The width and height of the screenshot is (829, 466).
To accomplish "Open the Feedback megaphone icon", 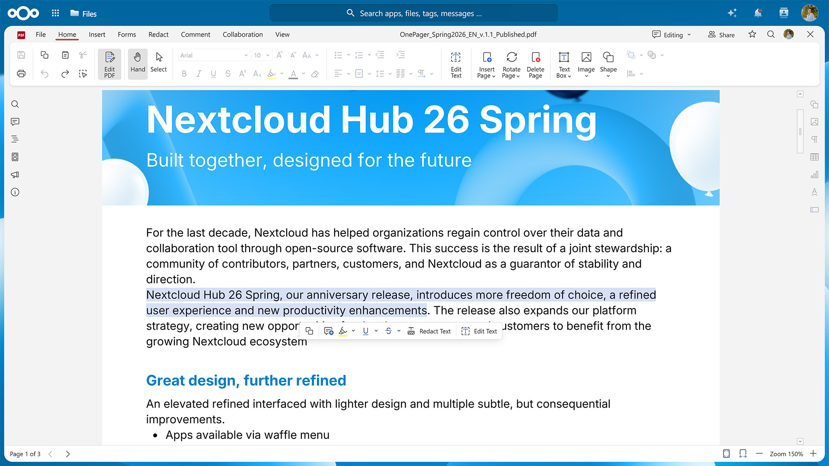I will point(15,175).
